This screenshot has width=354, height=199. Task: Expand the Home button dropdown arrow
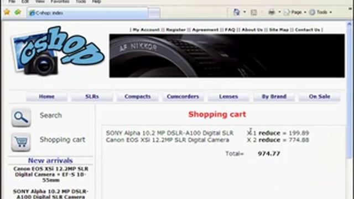tap(244, 12)
